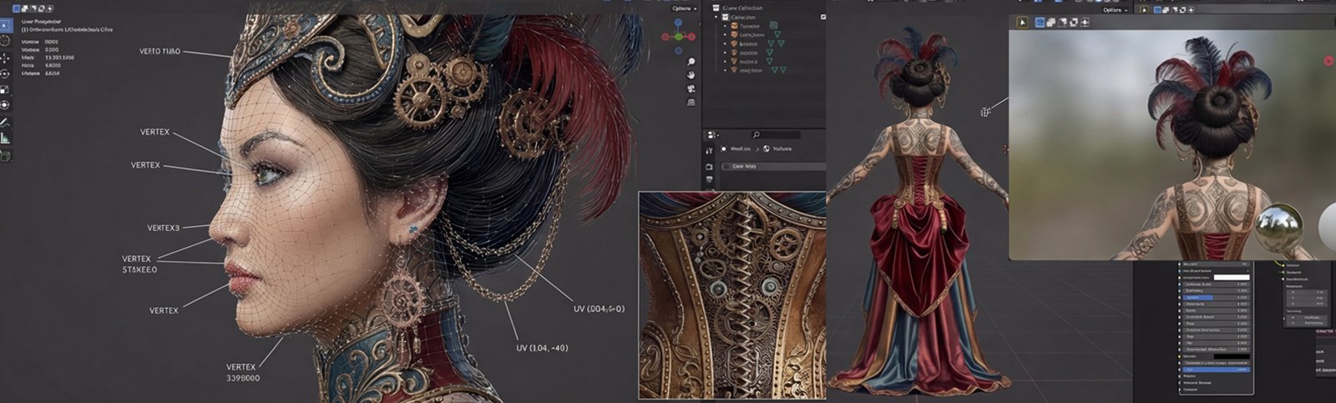Select the scene Collection item in outliner
The image size is (1336, 403).
pyautogui.click(x=741, y=8)
